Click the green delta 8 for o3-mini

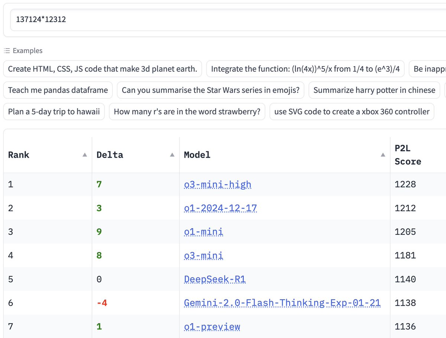[x=99, y=256]
